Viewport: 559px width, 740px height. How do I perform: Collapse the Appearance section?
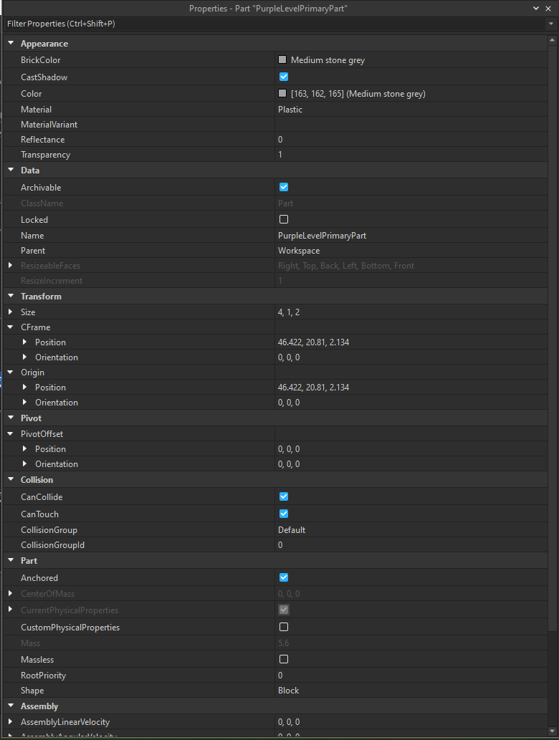tap(11, 44)
